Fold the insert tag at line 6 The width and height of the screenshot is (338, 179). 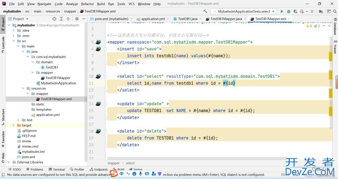coord(105,49)
